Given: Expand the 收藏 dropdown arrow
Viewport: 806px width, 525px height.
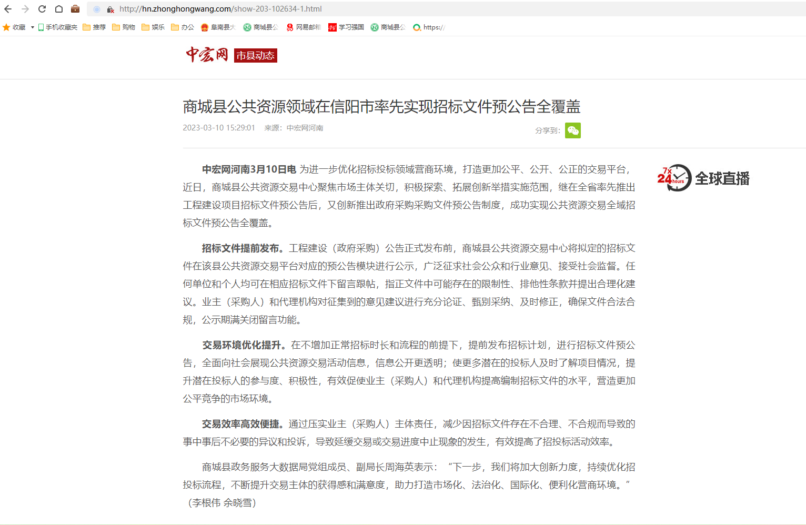Looking at the screenshot, I should point(33,27).
